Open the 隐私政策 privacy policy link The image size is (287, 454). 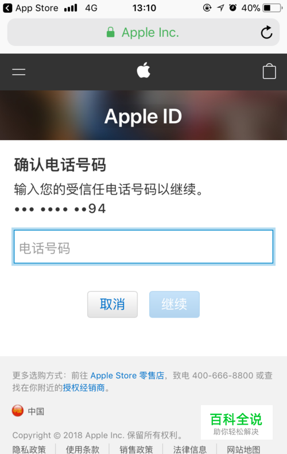[29, 449]
